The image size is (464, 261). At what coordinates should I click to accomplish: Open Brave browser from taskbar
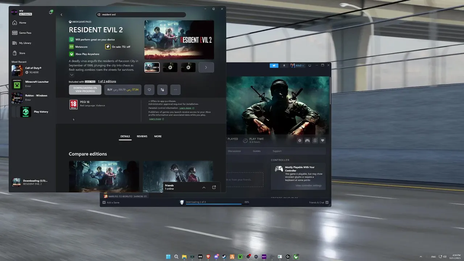(x=208, y=257)
